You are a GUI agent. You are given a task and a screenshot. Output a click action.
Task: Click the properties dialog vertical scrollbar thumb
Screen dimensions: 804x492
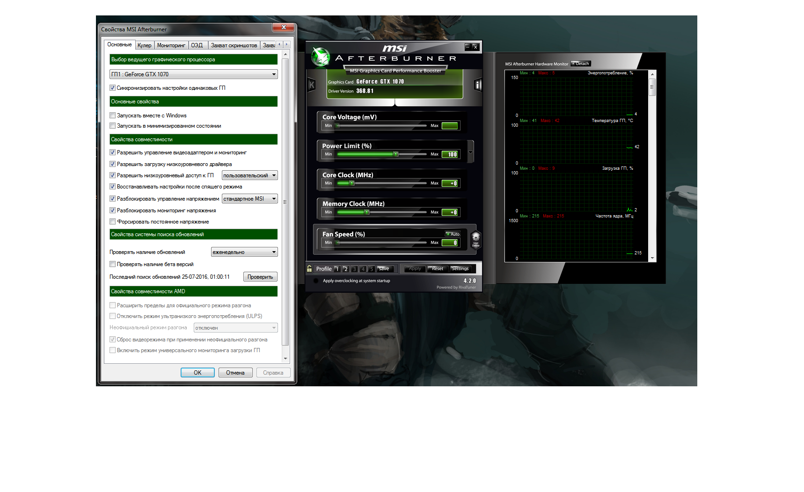pos(285,202)
